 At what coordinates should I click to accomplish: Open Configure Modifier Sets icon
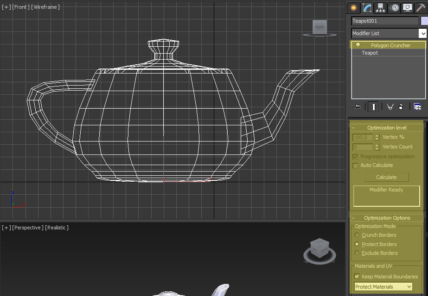click(x=417, y=107)
